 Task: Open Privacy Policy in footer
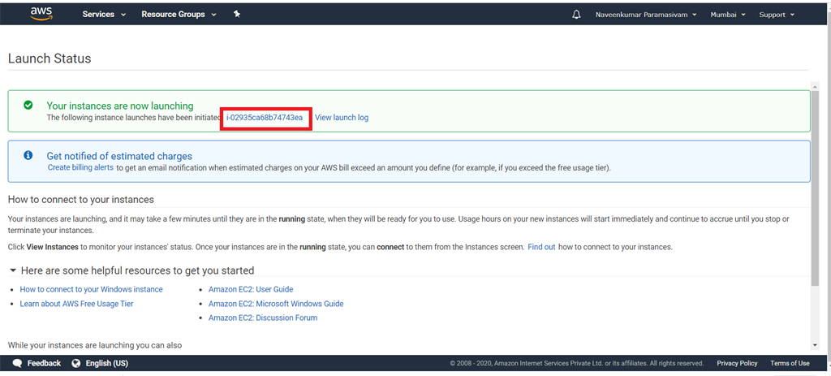coord(737,363)
